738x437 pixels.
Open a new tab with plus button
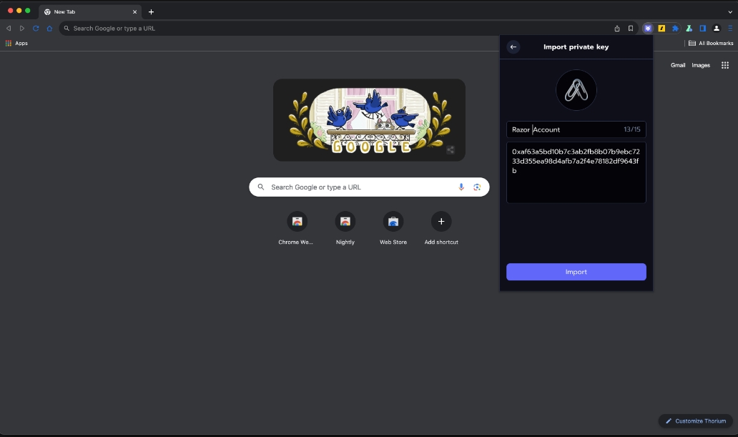[x=151, y=11]
